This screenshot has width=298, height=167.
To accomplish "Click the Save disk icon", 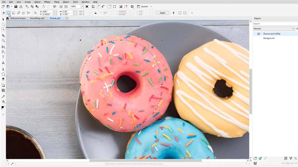I will pyautogui.click(x=16, y=6).
